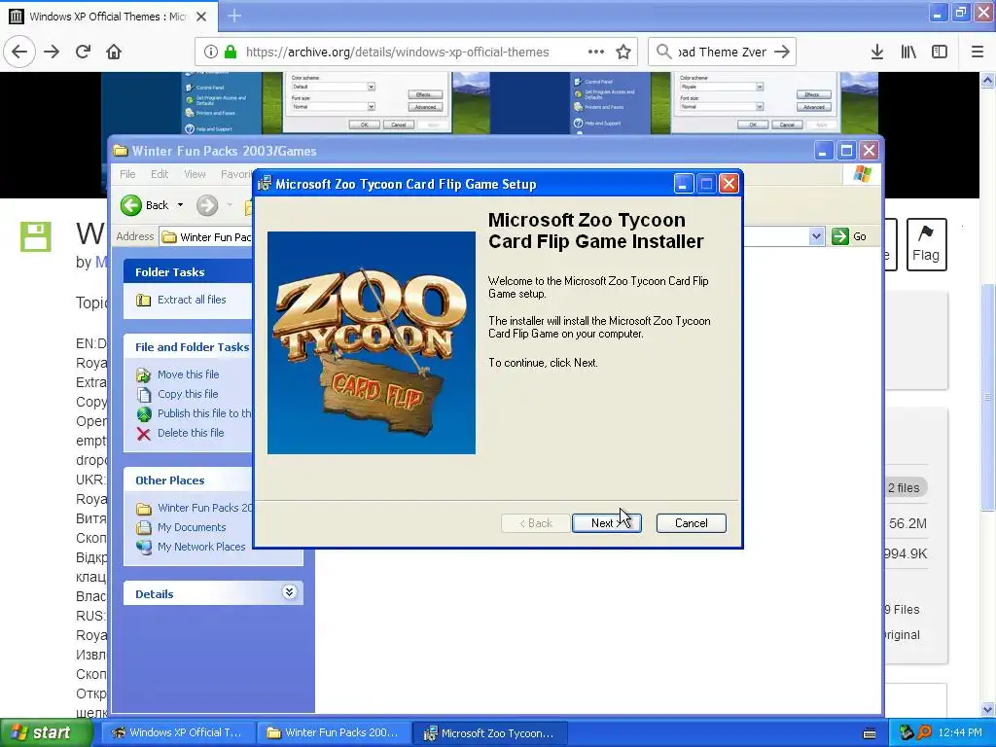
Task: Click the green padlock security icon
Action: point(231,53)
